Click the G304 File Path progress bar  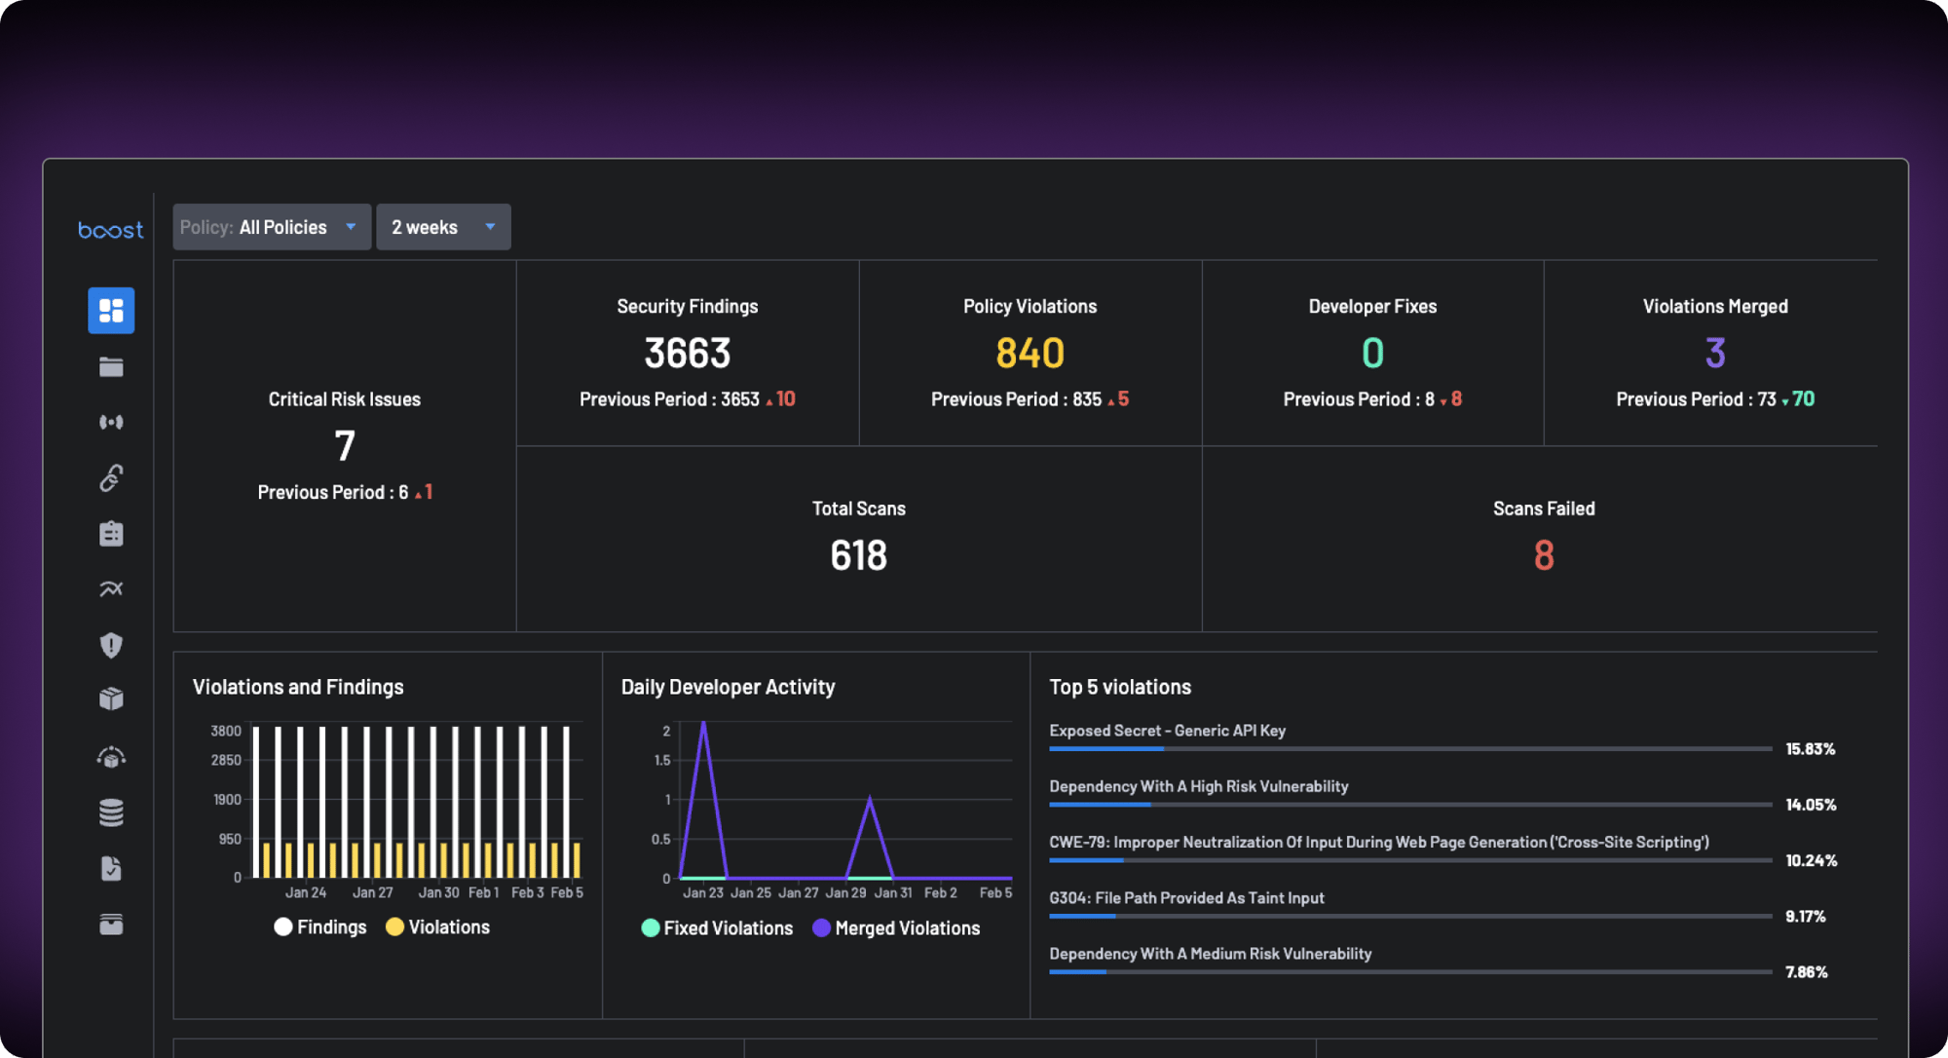coord(1410,916)
